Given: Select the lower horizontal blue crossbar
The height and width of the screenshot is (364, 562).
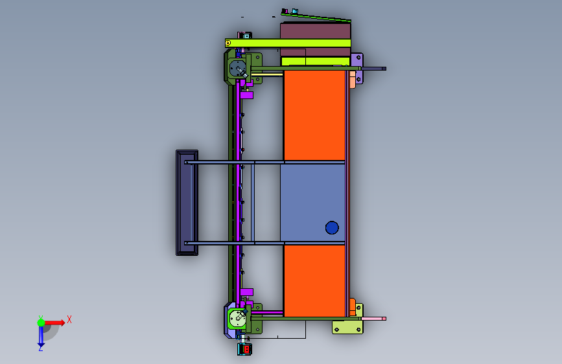Looking at the screenshot, I should click(264, 244).
